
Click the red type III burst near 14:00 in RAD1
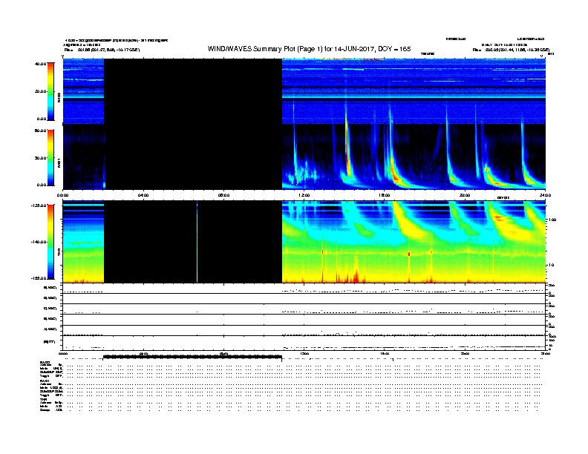click(x=347, y=150)
